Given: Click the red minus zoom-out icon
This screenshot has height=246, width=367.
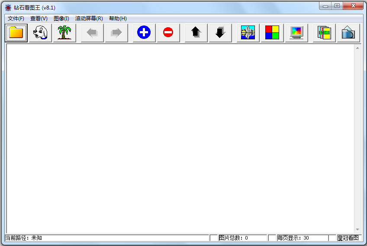Looking at the screenshot, I should point(168,33).
